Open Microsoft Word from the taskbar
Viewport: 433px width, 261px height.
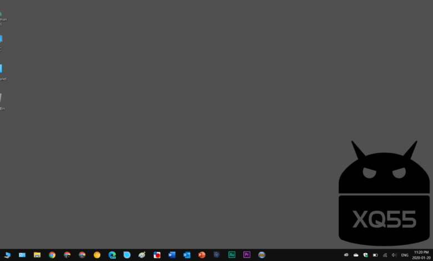[x=172, y=255]
